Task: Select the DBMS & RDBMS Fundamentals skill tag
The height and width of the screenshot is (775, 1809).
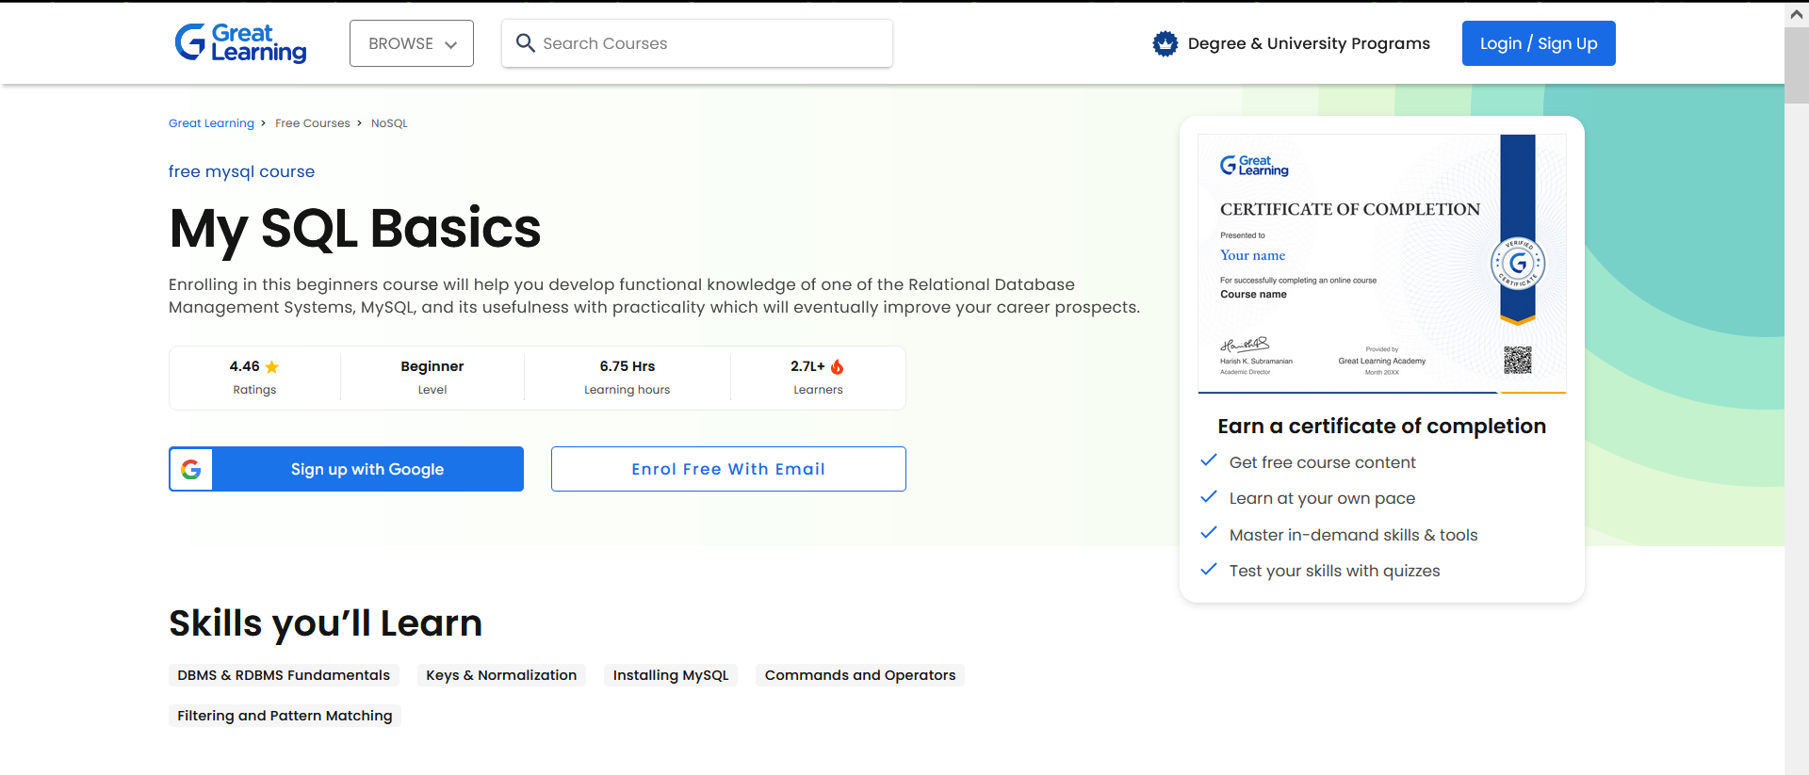Action: click(284, 675)
